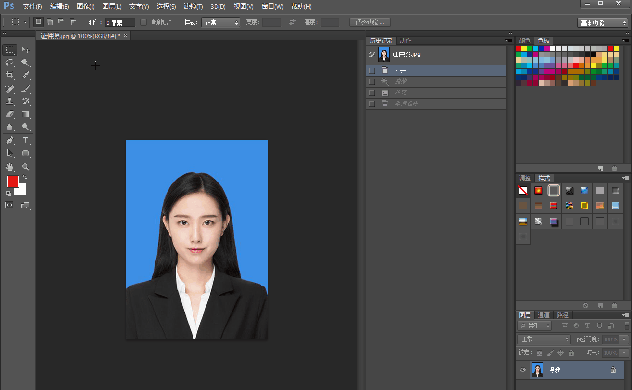Open the 滤镜(T) menu
The width and height of the screenshot is (632, 390).
193,7
